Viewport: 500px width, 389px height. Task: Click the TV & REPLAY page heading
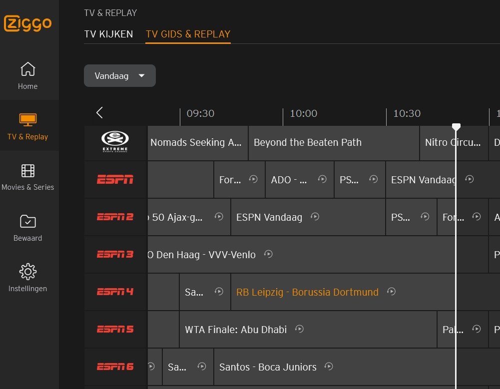pyautogui.click(x=110, y=13)
